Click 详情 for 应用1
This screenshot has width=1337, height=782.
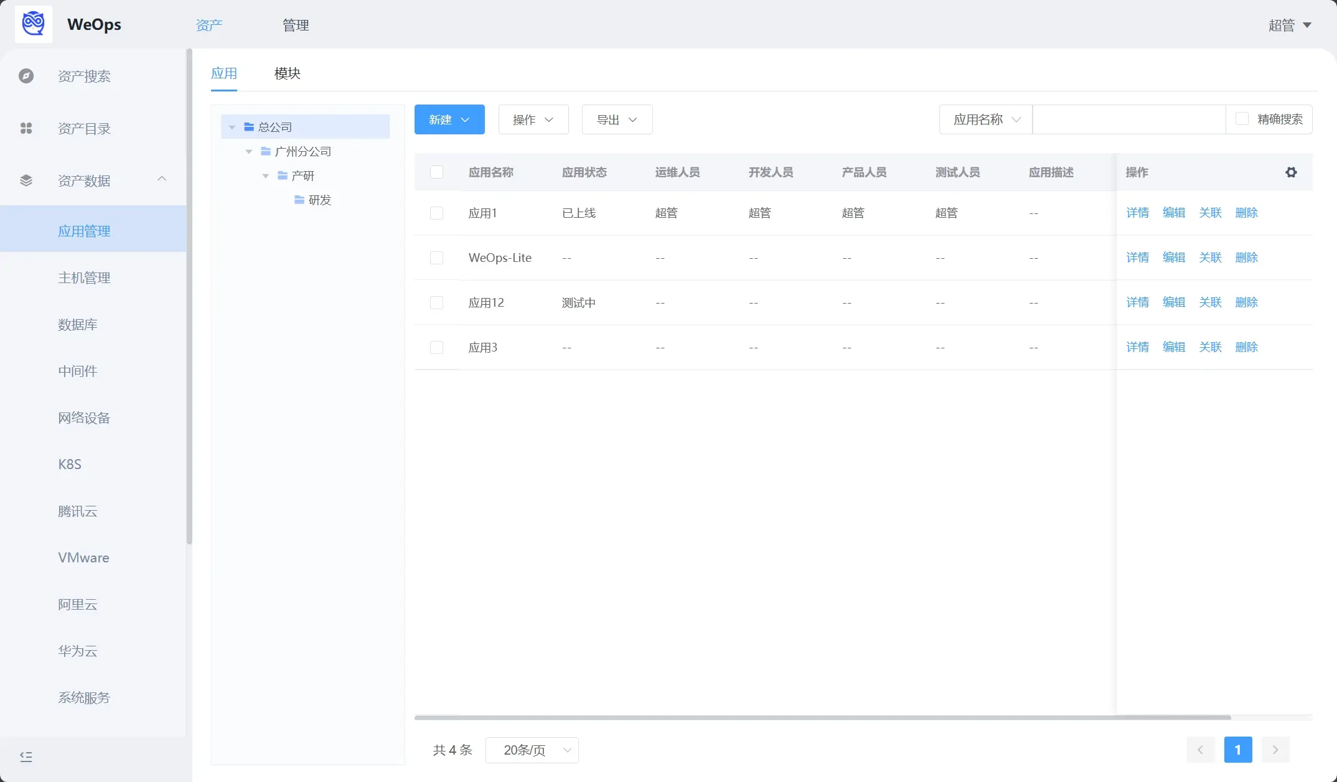(x=1138, y=213)
